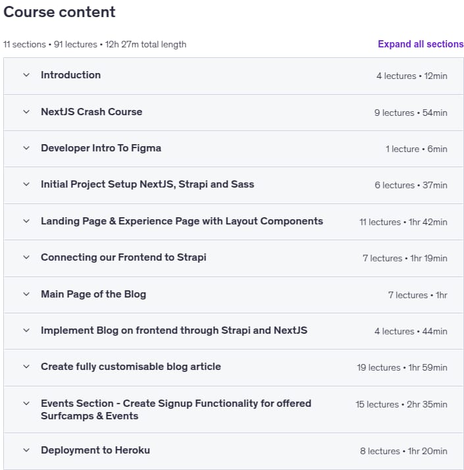Expand the NextJS Crash Course chevron
Screen dimensions: 464x470
[26, 112]
